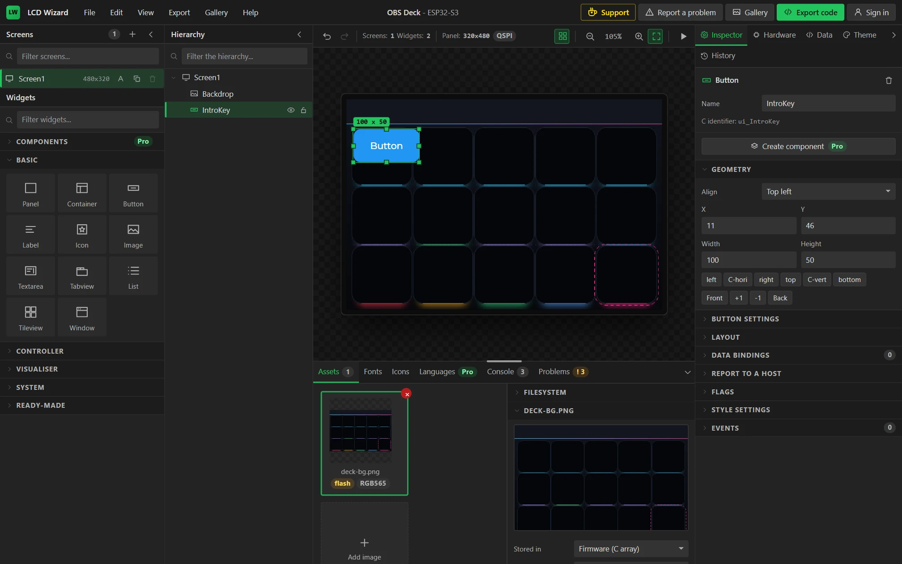
Task: Open the Stored in dropdown
Action: tap(631, 549)
